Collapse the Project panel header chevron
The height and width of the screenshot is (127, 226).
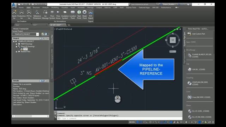point(48,38)
